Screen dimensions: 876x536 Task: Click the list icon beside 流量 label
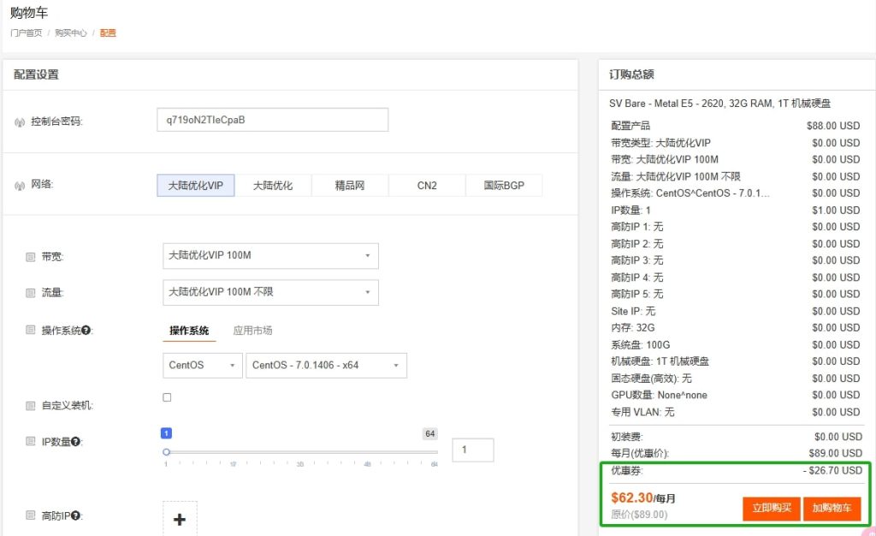pyautogui.click(x=29, y=292)
